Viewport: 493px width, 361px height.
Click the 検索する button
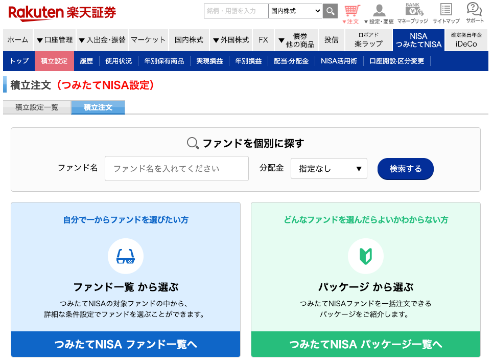[406, 169]
